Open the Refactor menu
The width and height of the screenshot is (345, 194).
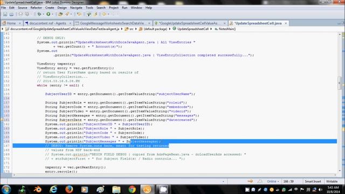coord(36,8)
